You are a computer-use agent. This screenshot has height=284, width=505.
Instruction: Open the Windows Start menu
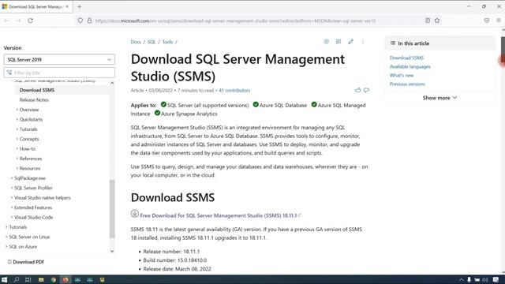point(4,279)
